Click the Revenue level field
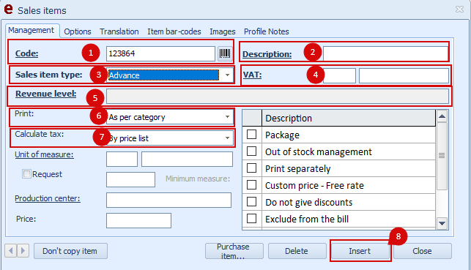 pyautogui.click(x=278, y=97)
